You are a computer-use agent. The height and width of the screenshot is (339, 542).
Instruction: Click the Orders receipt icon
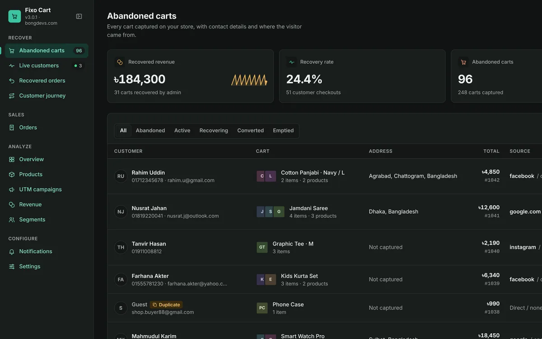[12, 127]
